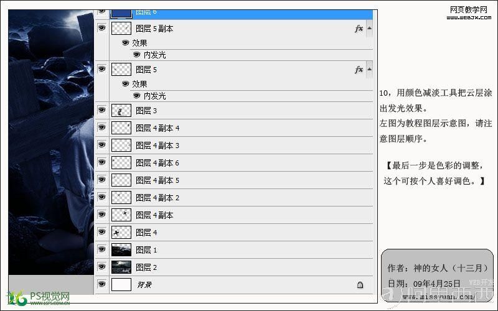Select the 图层 1 landscape thumbnail
This screenshot has height=311, width=498.
[121, 250]
